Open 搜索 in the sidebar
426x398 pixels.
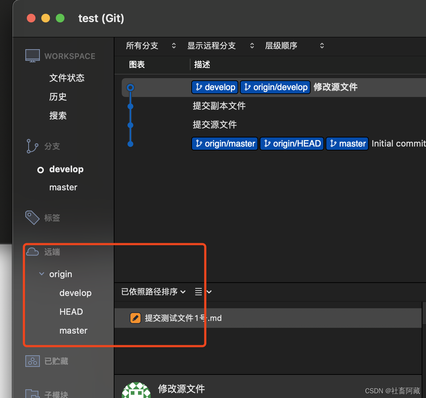click(x=58, y=116)
